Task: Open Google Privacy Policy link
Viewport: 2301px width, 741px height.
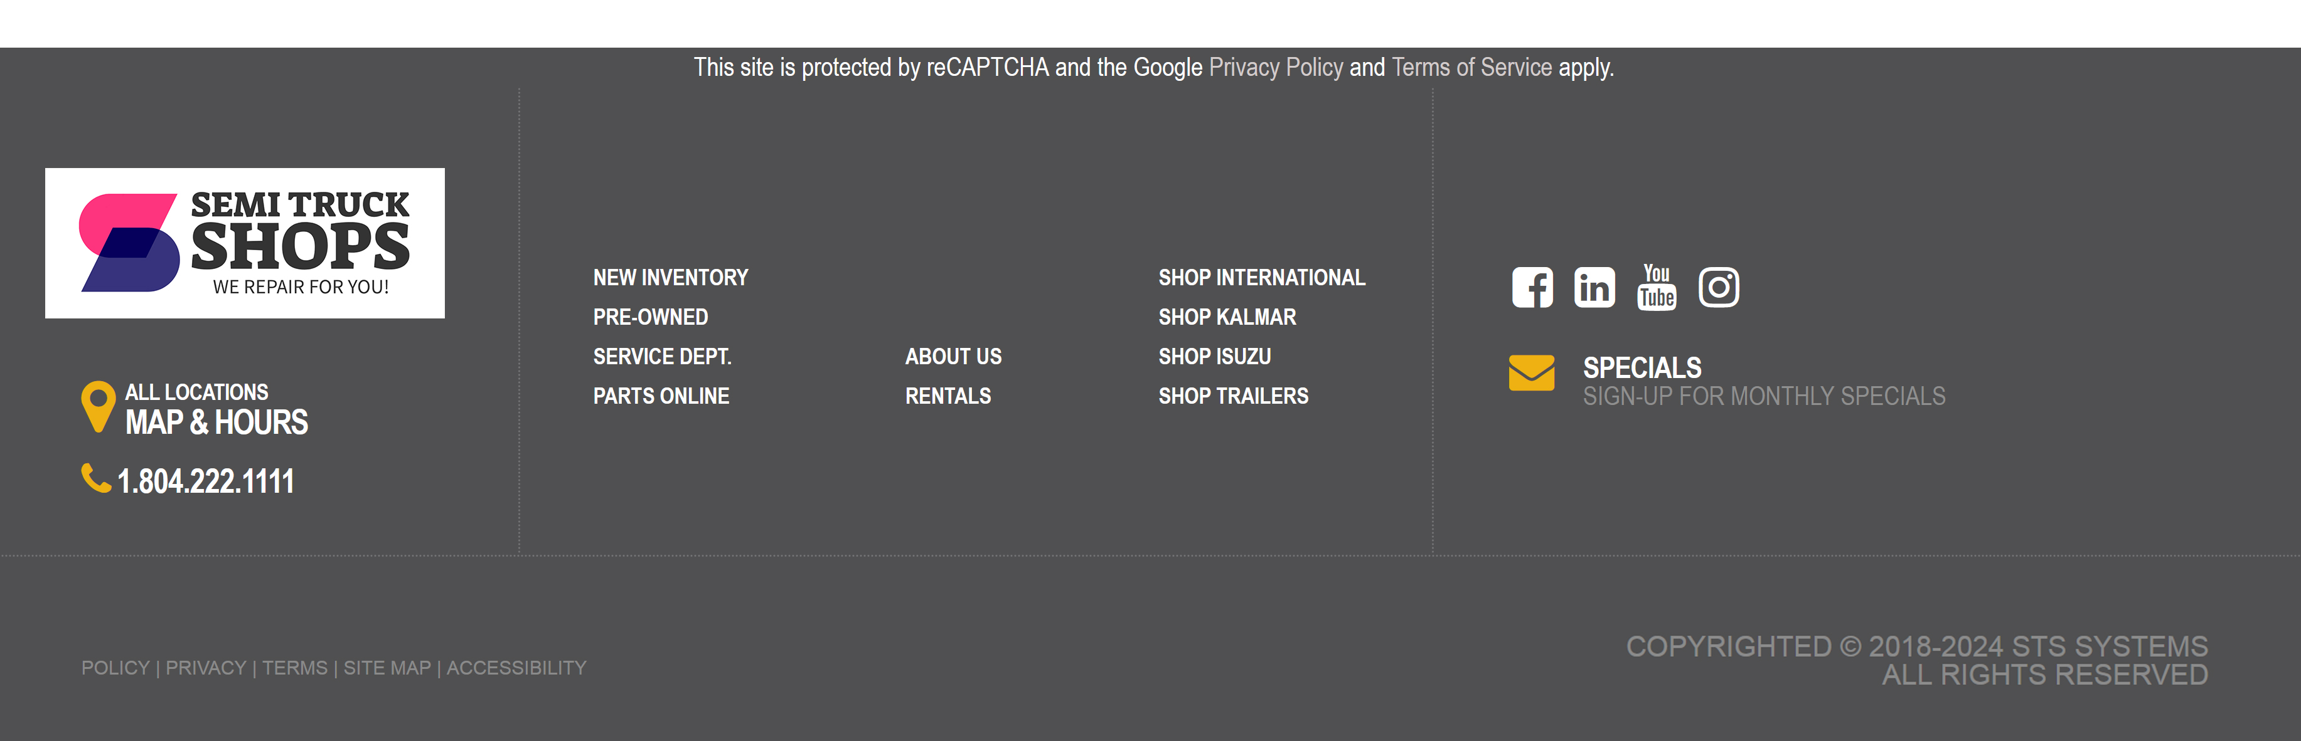Action: click(x=1274, y=68)
